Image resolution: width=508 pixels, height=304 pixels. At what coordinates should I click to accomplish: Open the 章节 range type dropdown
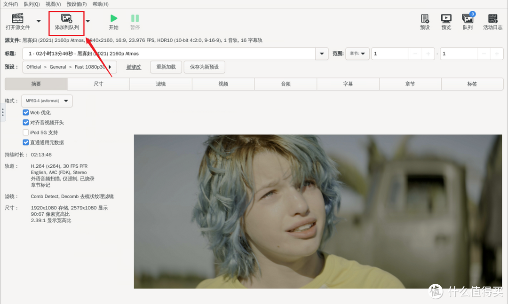357,54
